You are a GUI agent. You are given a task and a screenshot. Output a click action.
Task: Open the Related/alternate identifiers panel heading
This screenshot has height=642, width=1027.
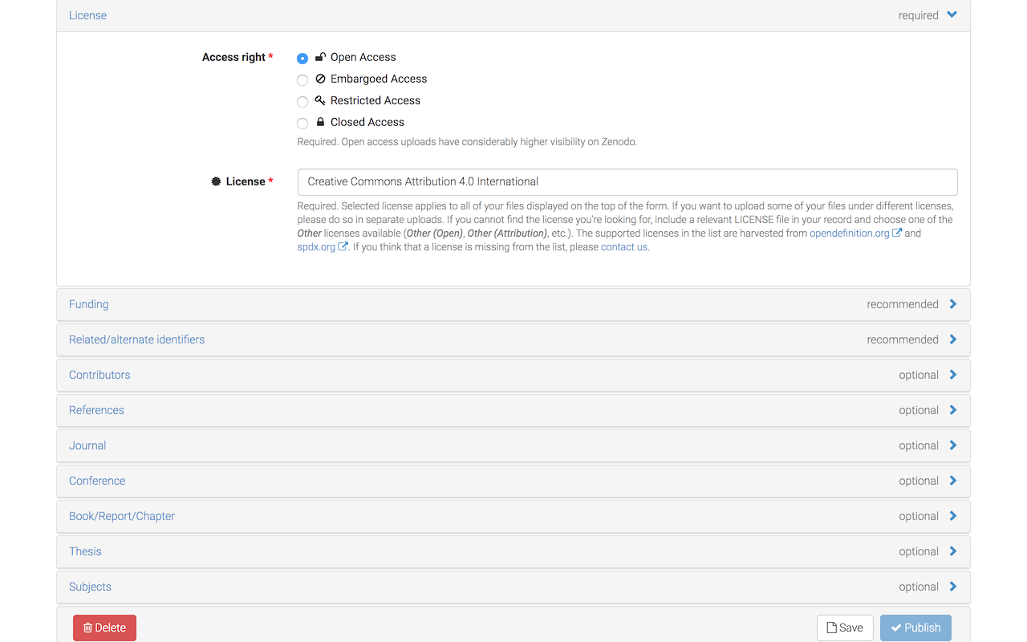pyautogui.click(x=513, y=339)
